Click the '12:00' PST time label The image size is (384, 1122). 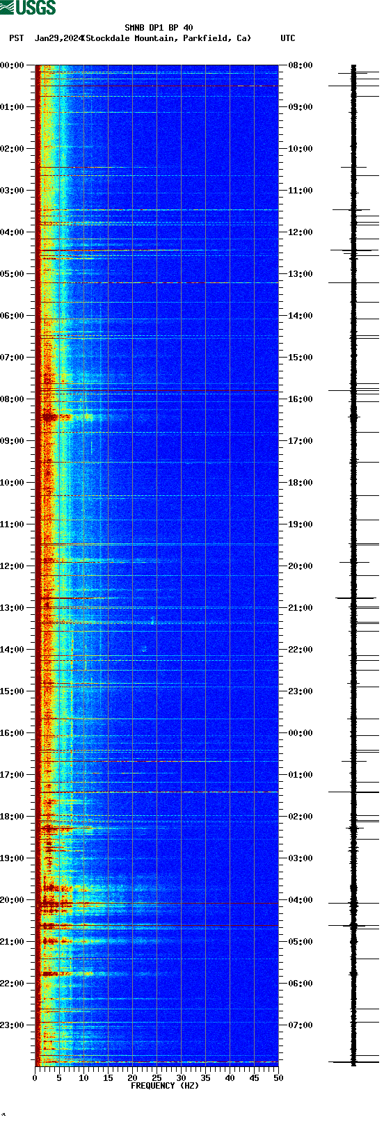12,566
